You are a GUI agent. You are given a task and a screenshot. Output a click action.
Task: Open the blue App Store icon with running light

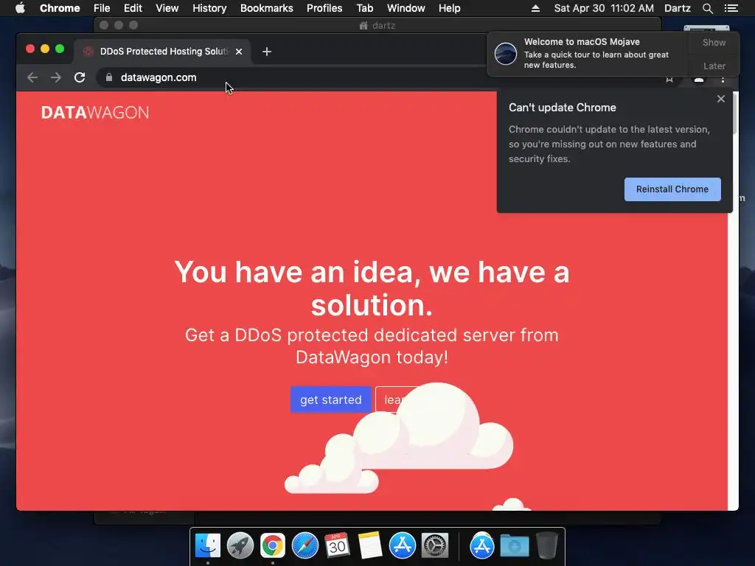coord(402,545)
